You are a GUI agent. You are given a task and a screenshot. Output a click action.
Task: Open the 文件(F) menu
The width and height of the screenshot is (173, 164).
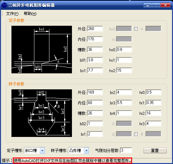[12, 14]
